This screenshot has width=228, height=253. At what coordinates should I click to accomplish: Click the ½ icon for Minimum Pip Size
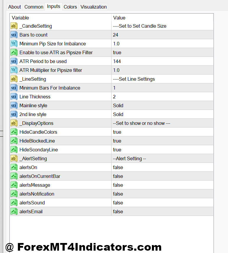tap(14, 44)
